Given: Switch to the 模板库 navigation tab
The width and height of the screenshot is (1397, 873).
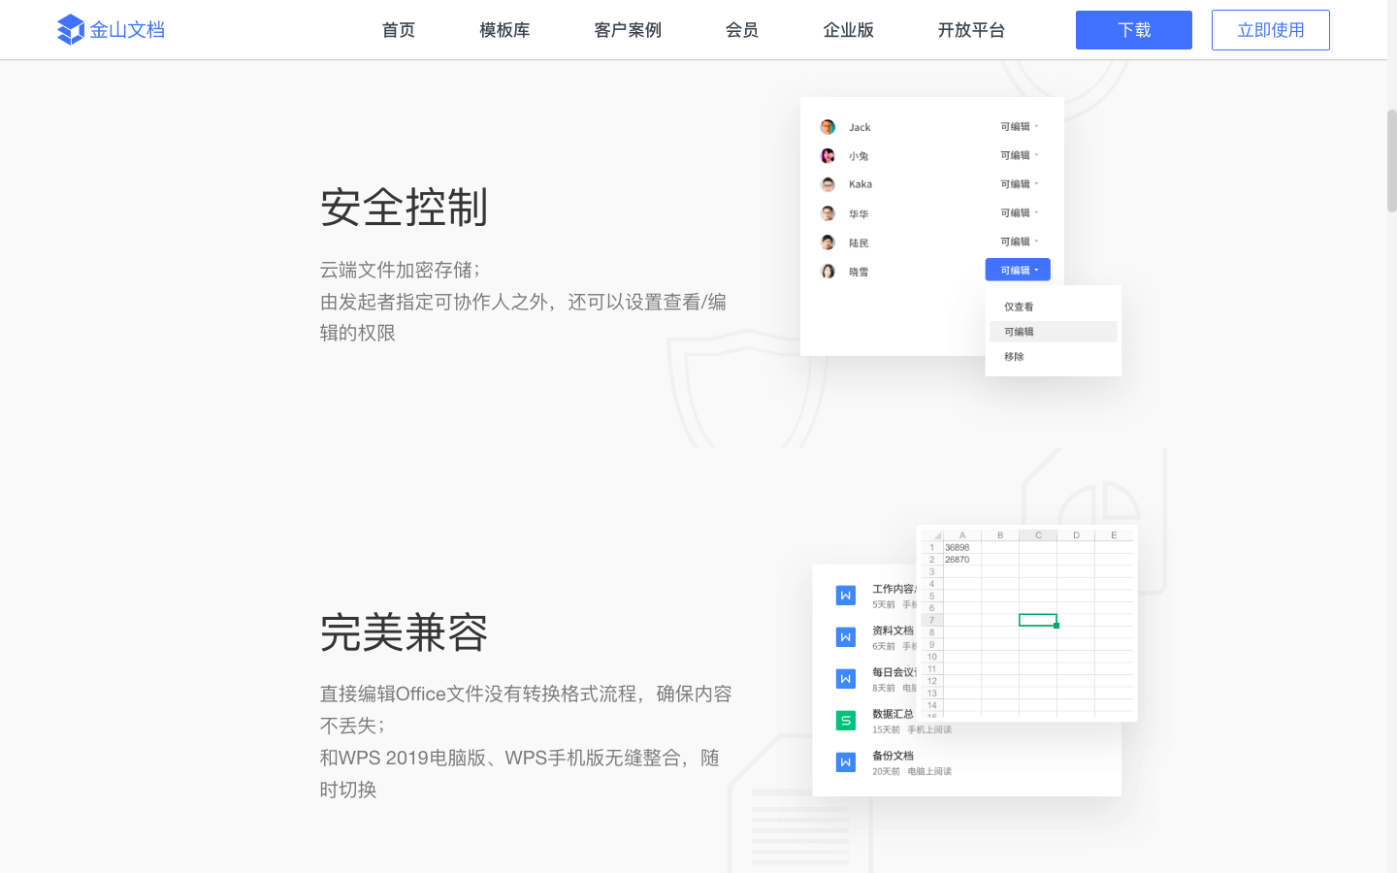Looking at the screenshot, I should tap(504, 29).
